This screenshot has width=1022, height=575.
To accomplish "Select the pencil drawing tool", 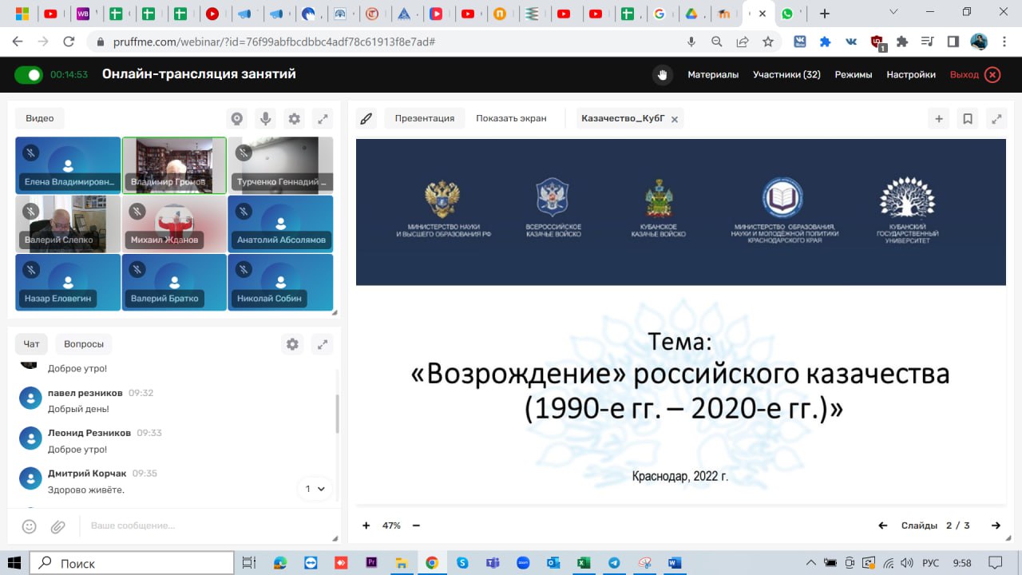I will click(x=366, y=118).
